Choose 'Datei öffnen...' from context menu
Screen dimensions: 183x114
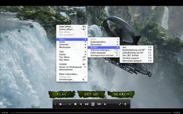click(72, 27)
